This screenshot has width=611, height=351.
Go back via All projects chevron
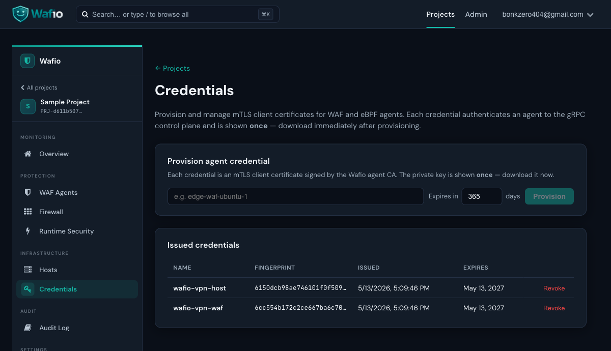click(x=22, y=87)
